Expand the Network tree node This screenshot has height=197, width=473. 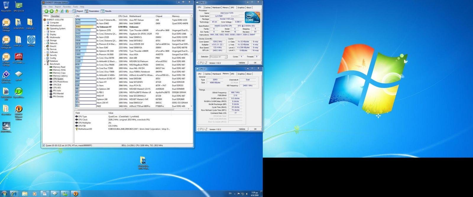pos(45,43)
